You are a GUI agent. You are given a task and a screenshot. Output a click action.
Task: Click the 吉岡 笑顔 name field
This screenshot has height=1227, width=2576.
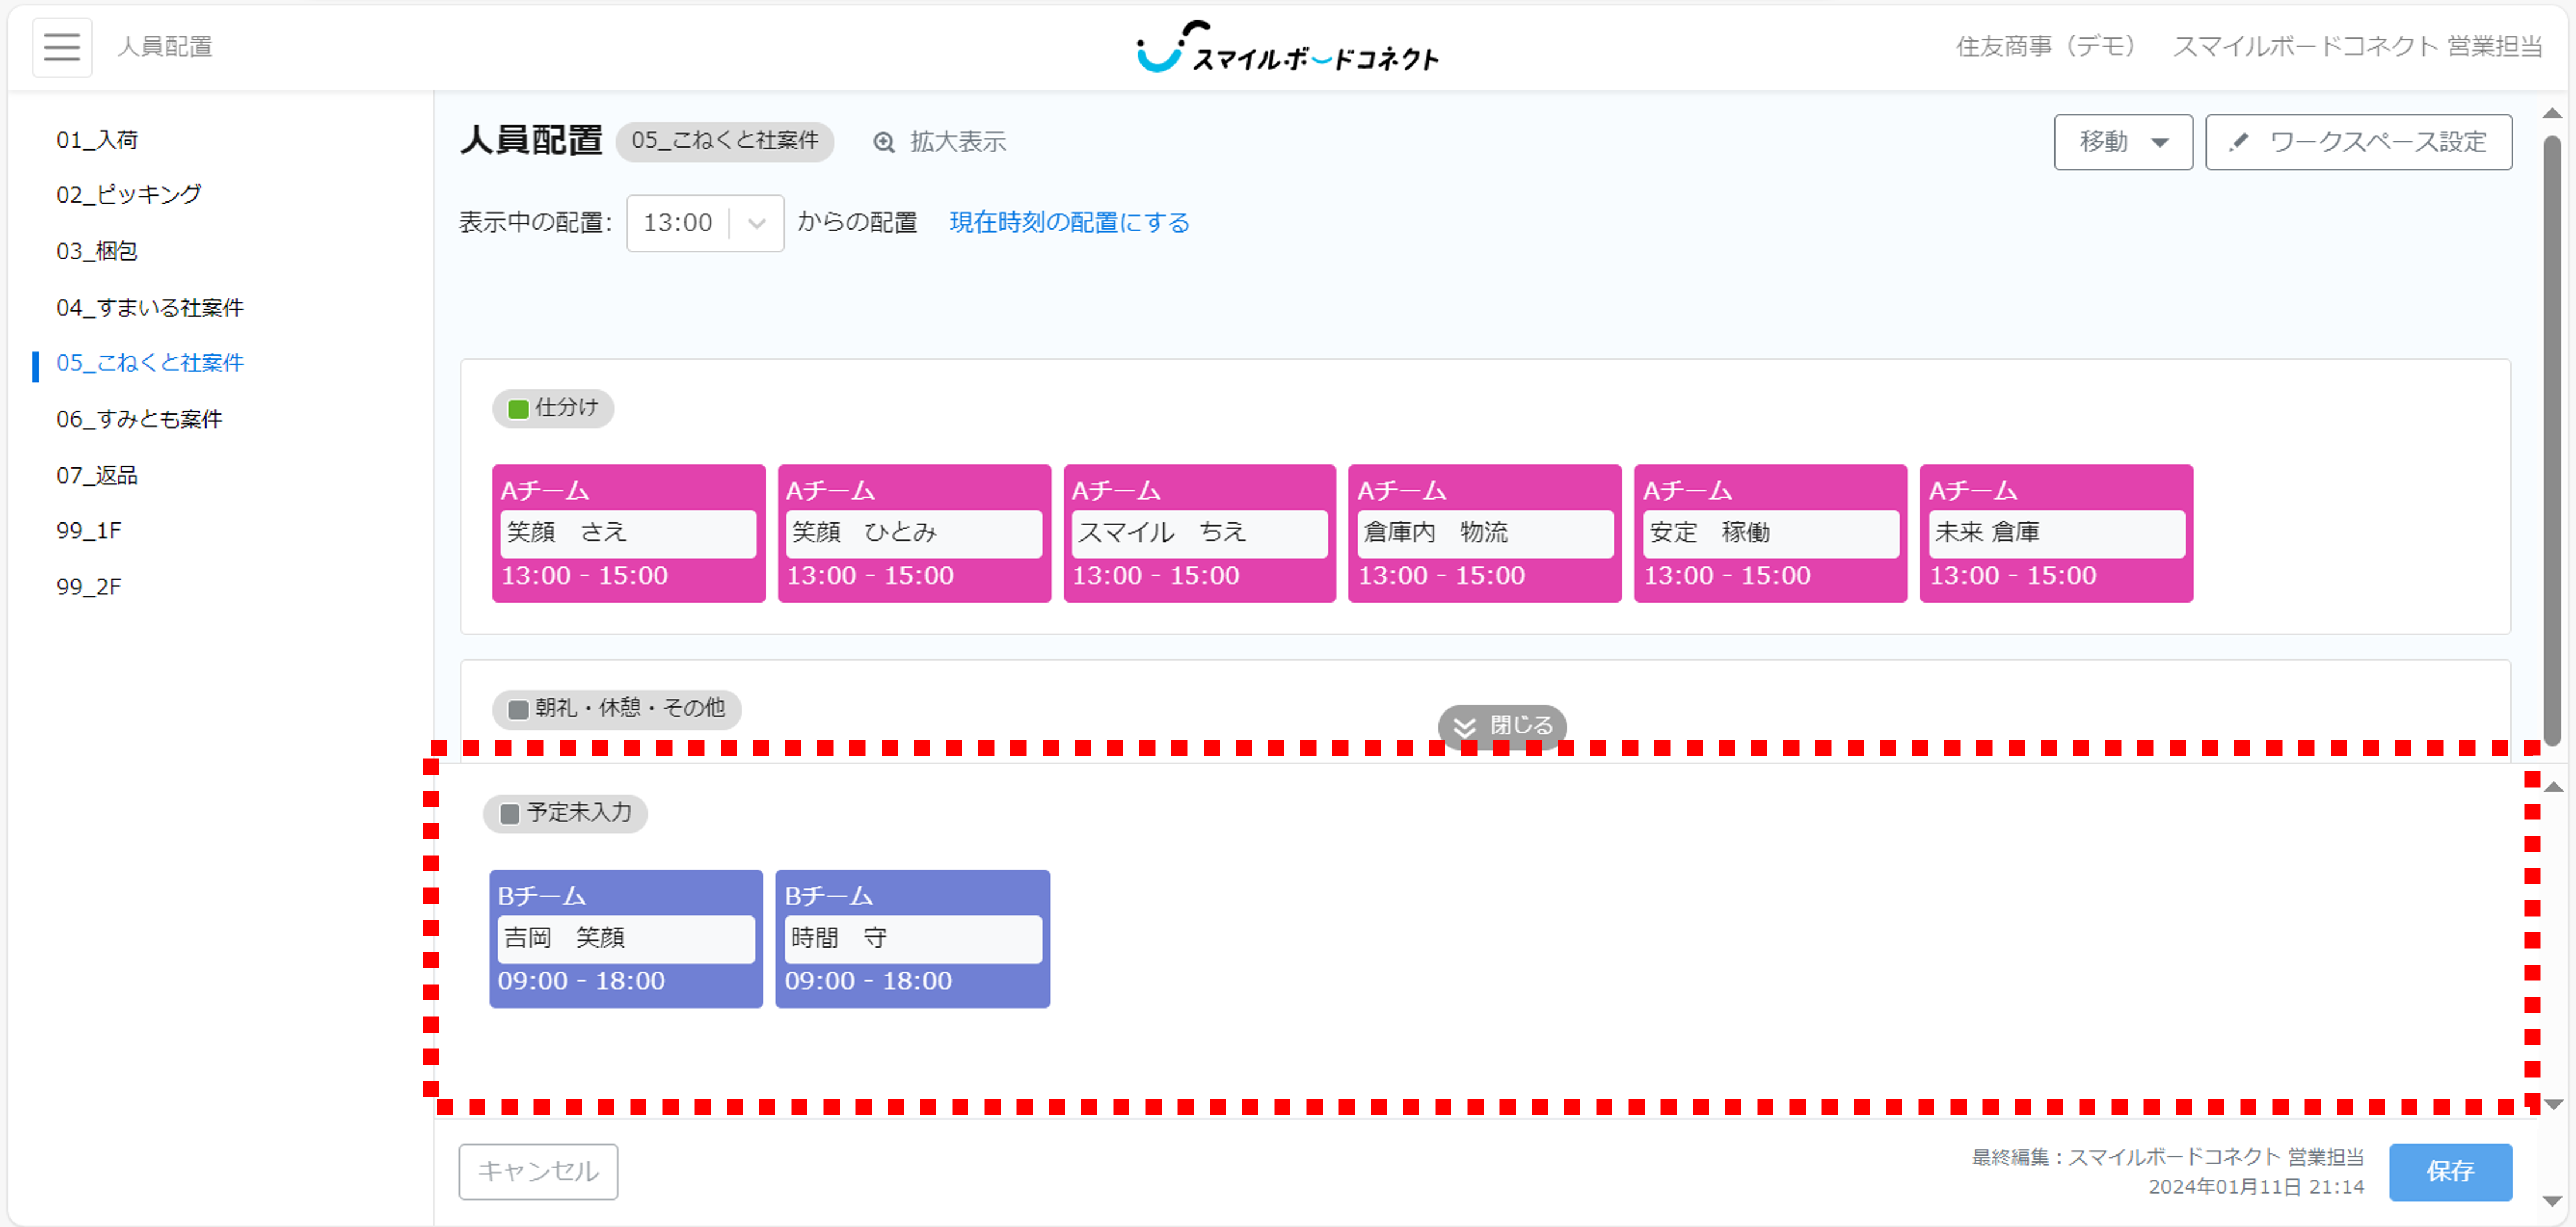coord(626,938)
